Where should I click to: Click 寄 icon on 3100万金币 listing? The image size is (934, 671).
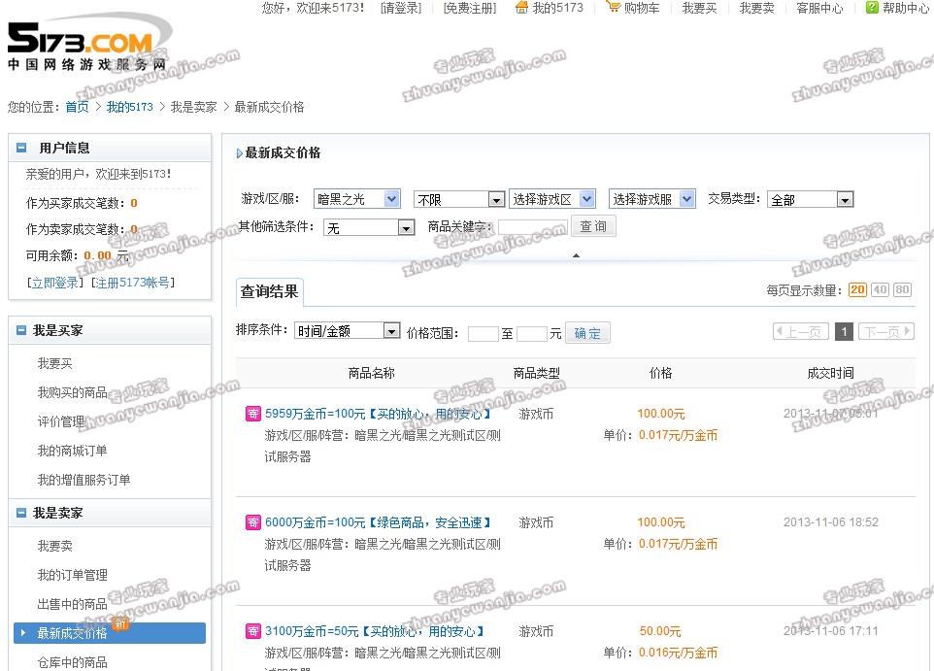253,631
